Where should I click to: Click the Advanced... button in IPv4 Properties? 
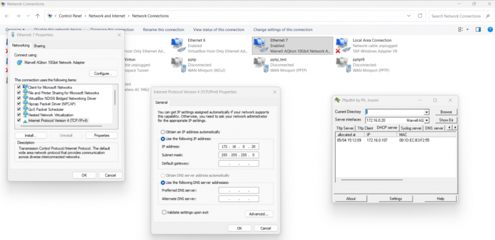[259, 214]
